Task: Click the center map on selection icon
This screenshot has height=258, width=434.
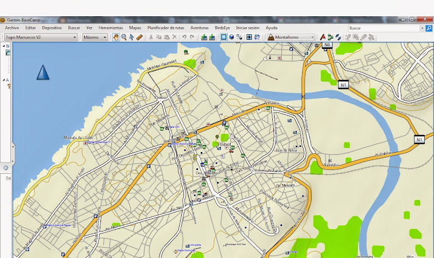Action: pos(249,37)
